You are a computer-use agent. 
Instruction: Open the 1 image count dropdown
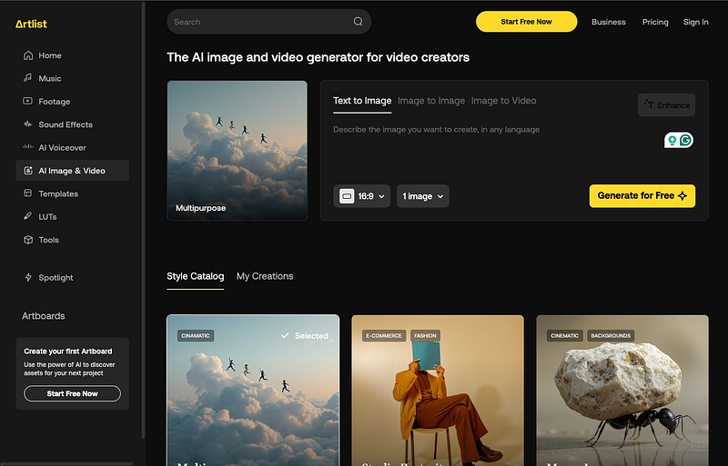click(422, 196)
